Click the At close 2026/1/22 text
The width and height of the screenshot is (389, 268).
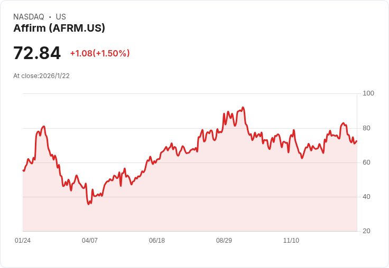(41, 75)
